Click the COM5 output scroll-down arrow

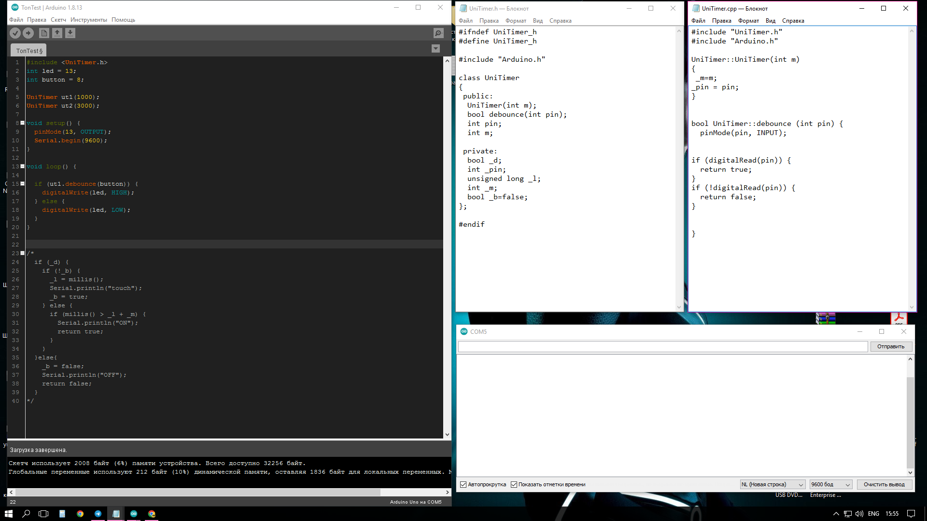click(910, 473)
